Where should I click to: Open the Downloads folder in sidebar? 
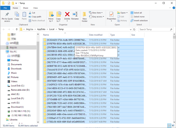[x=16, y=69]
